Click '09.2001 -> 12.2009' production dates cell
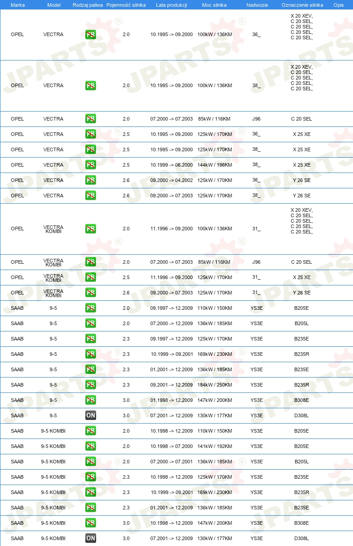This screenshot has width=353, height=546. [172, 385]
